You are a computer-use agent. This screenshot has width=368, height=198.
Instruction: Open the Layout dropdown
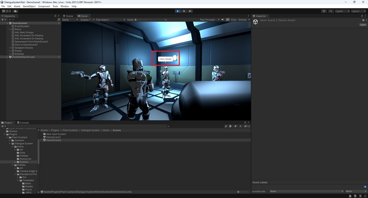point(358,11)
